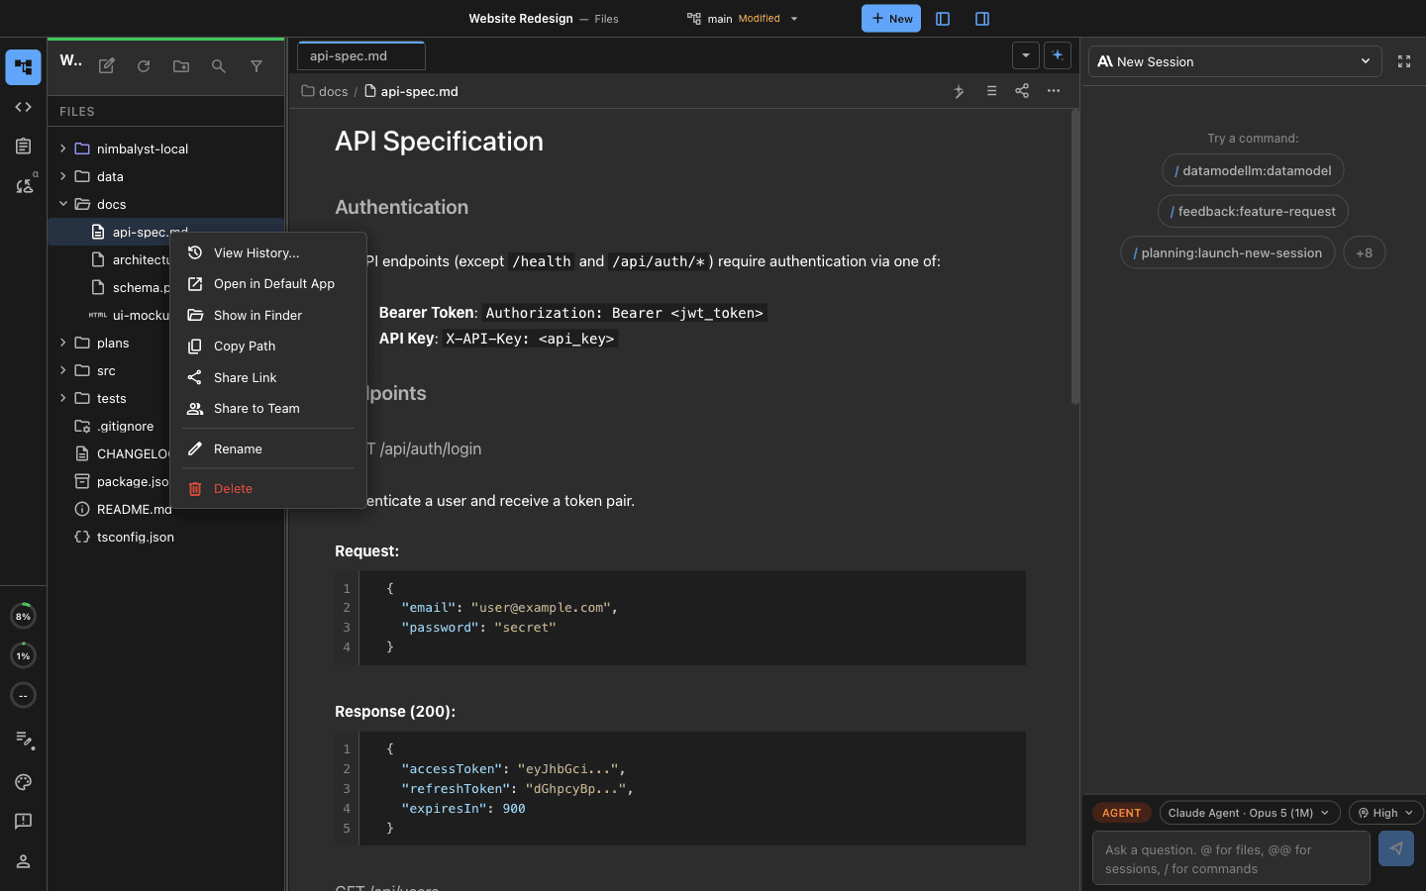Choose Show in Finder

(x=268, y=315)
